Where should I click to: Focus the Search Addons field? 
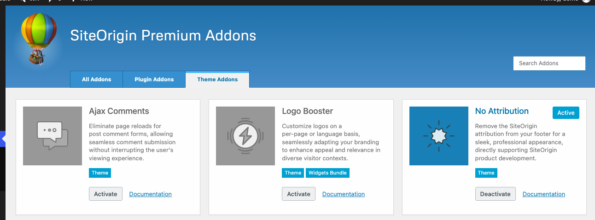[549, 63]
